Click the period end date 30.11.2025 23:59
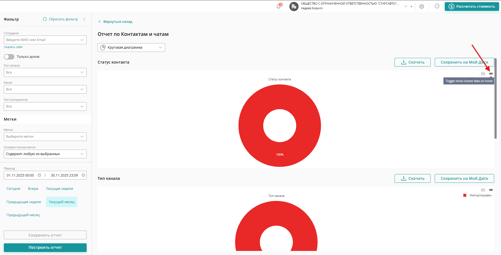The image size is (501, 255). tap(64, 175)
